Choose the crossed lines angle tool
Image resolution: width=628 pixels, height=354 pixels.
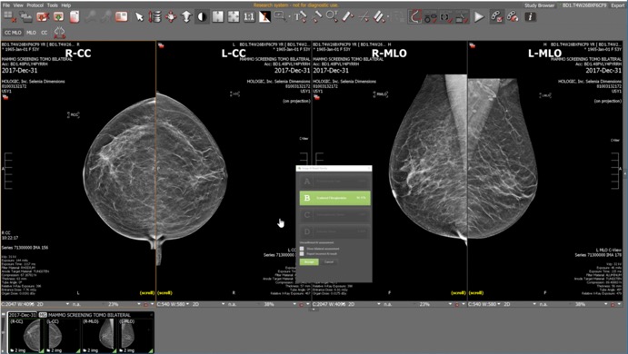click(x=364, y=17)
